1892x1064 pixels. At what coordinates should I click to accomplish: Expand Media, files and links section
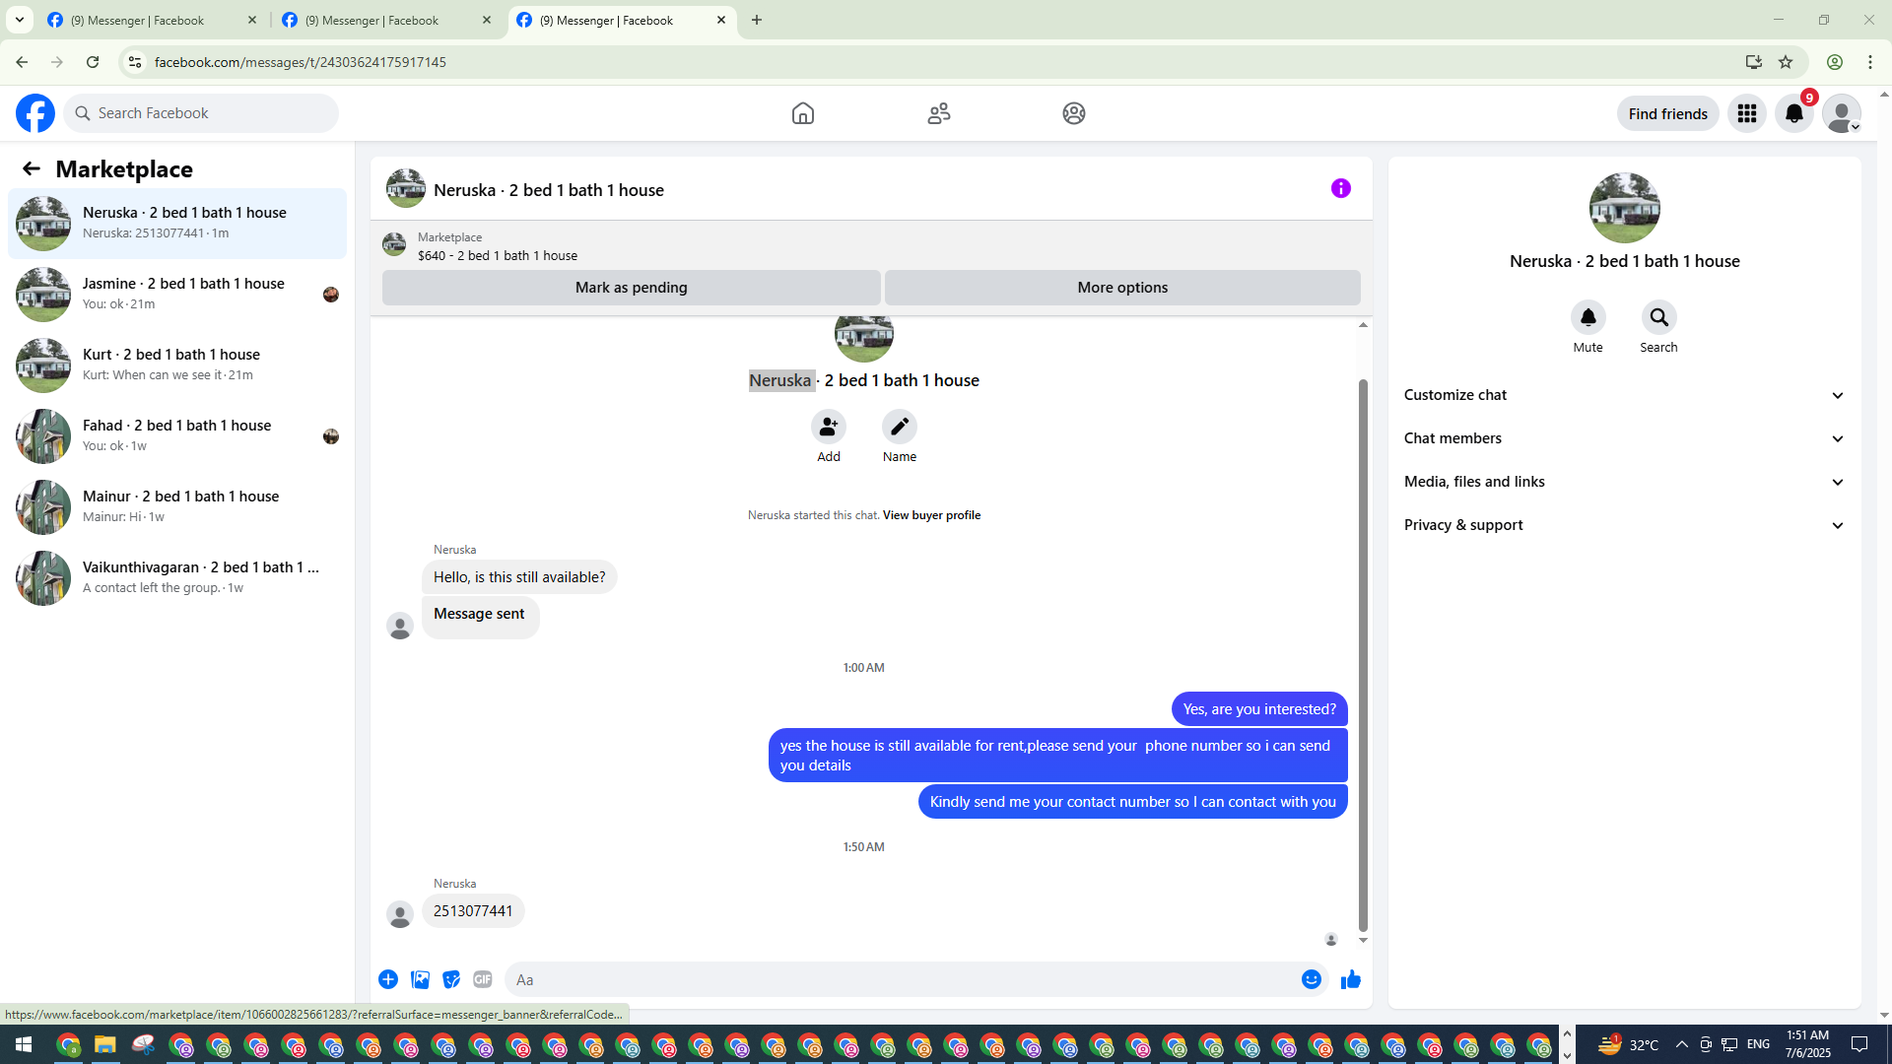pos(1623,482)
